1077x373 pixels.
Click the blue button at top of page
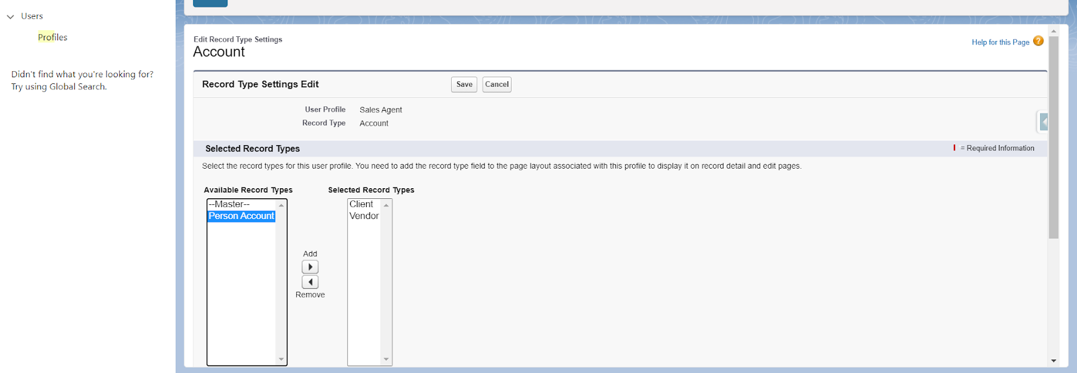point(210,3)
